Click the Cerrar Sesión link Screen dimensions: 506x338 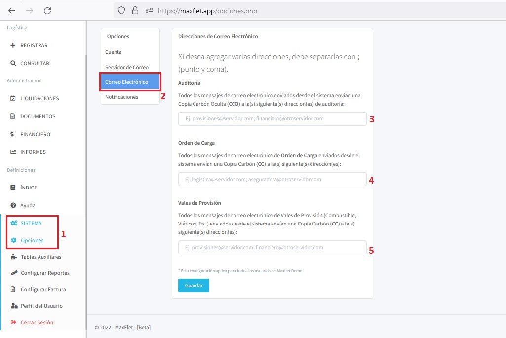pyautogui.click(x=37, y=322)
